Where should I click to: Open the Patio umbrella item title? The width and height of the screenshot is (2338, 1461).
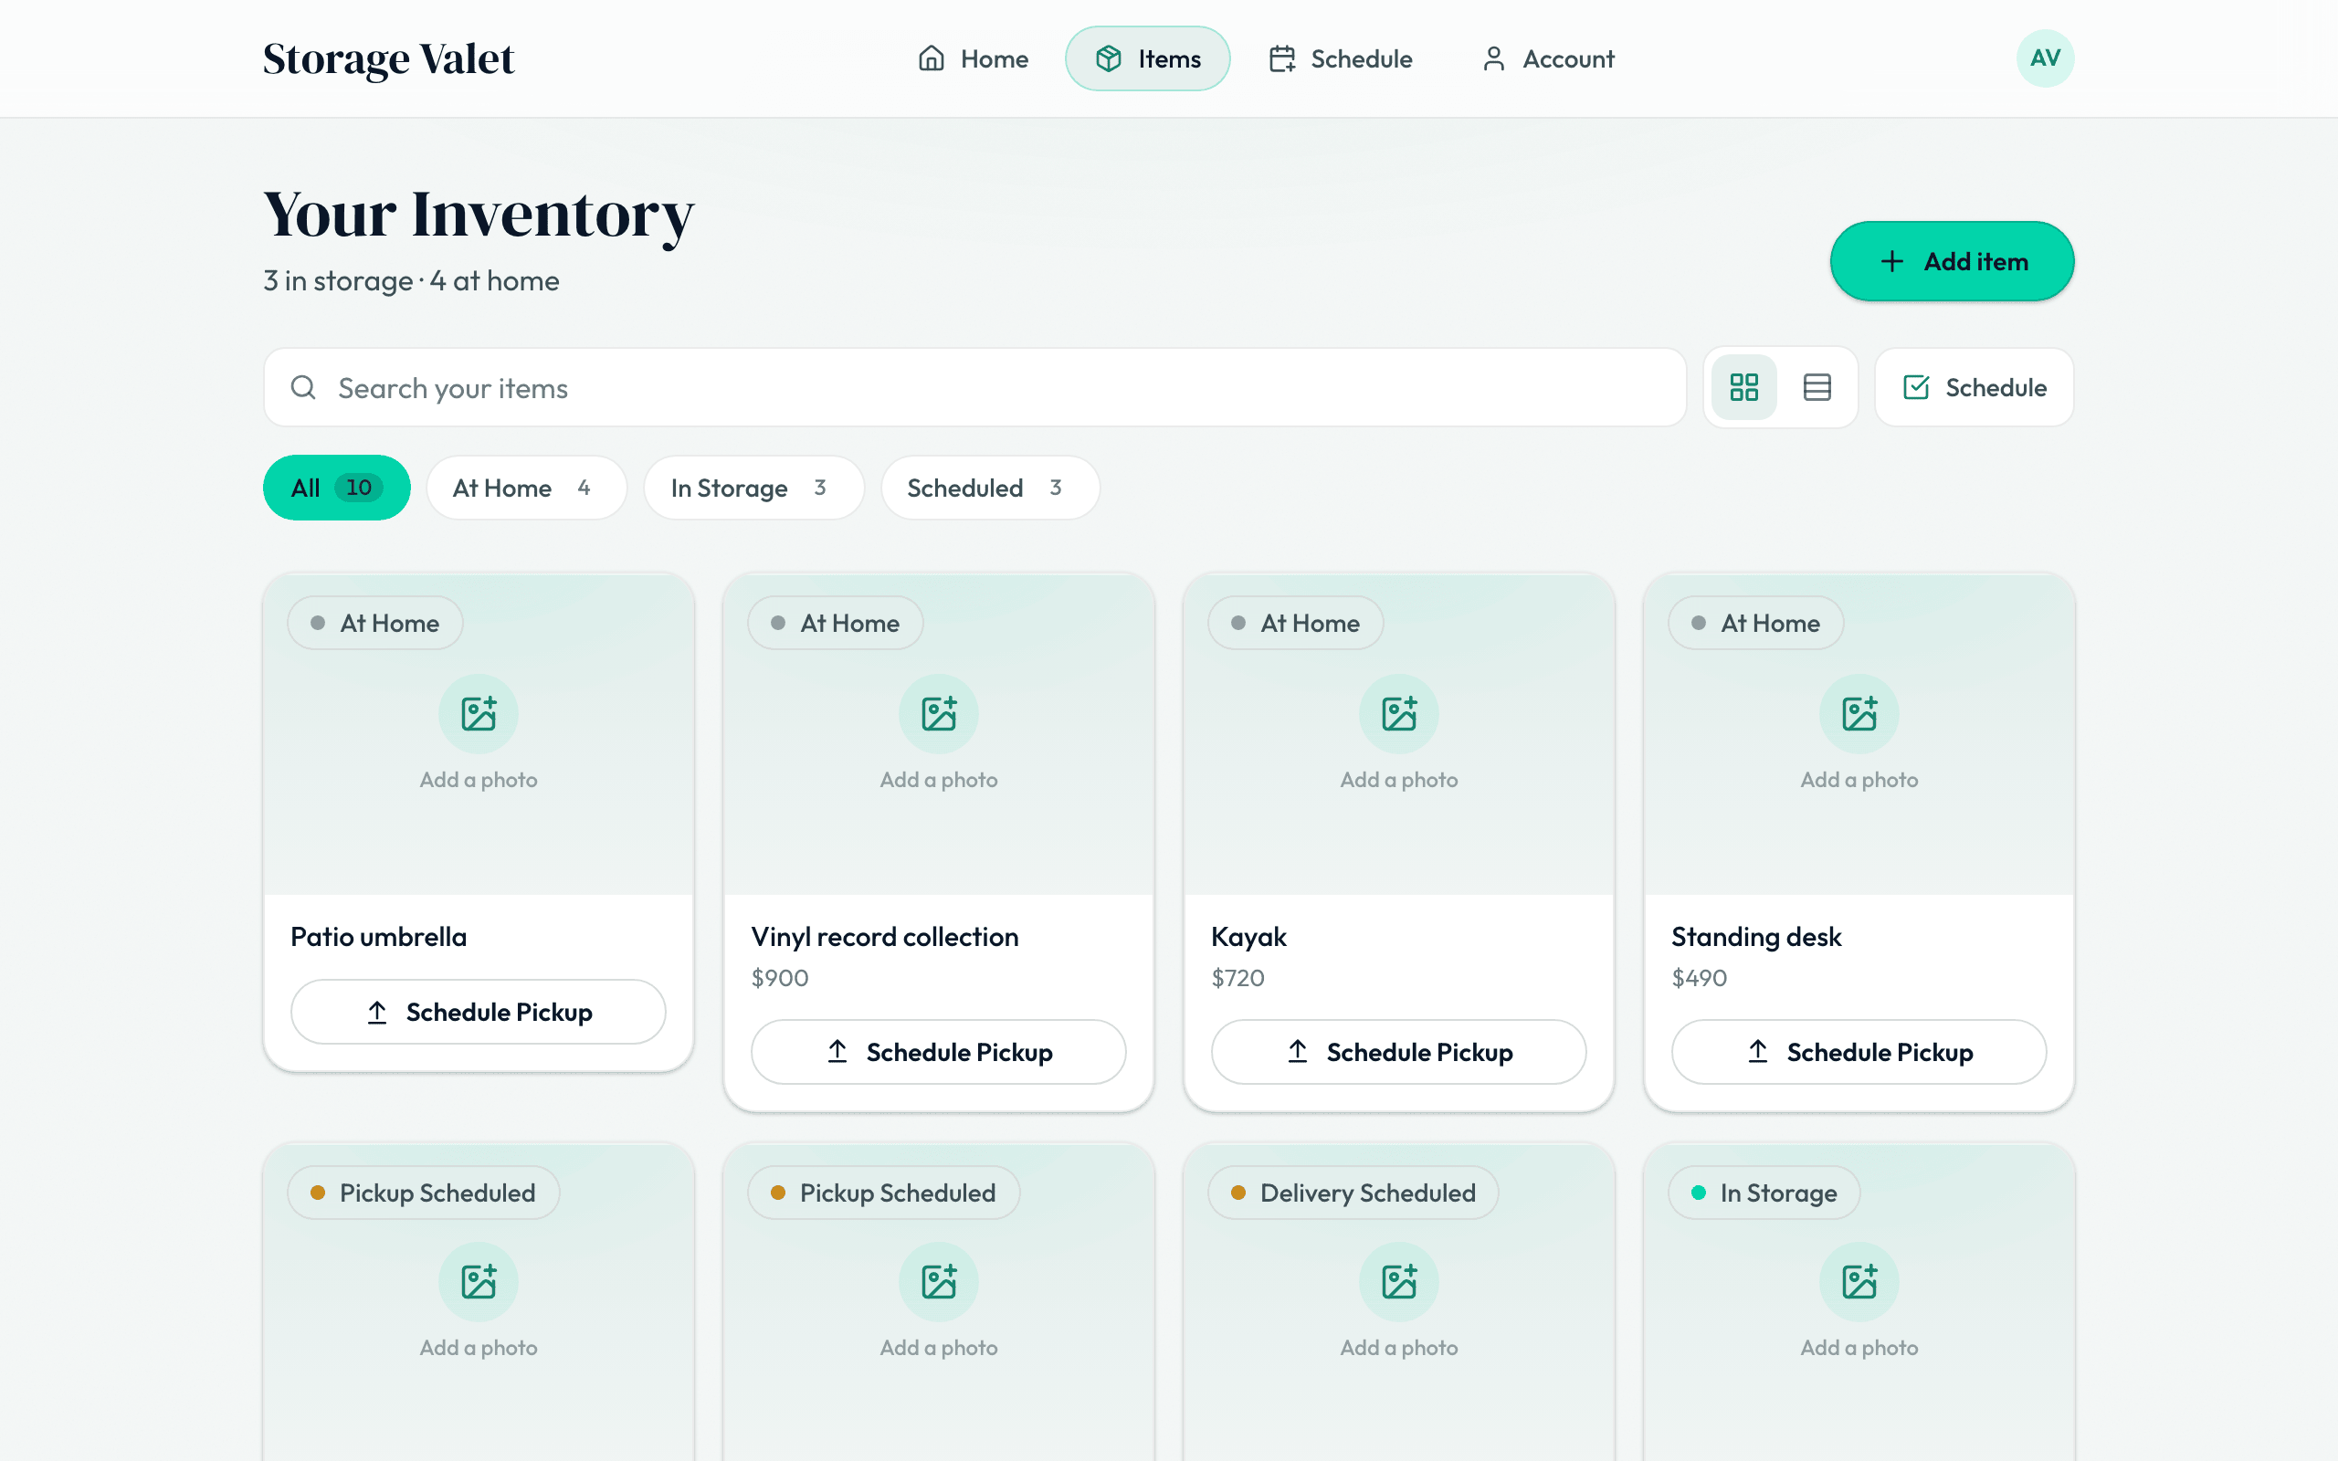point(379,936)
